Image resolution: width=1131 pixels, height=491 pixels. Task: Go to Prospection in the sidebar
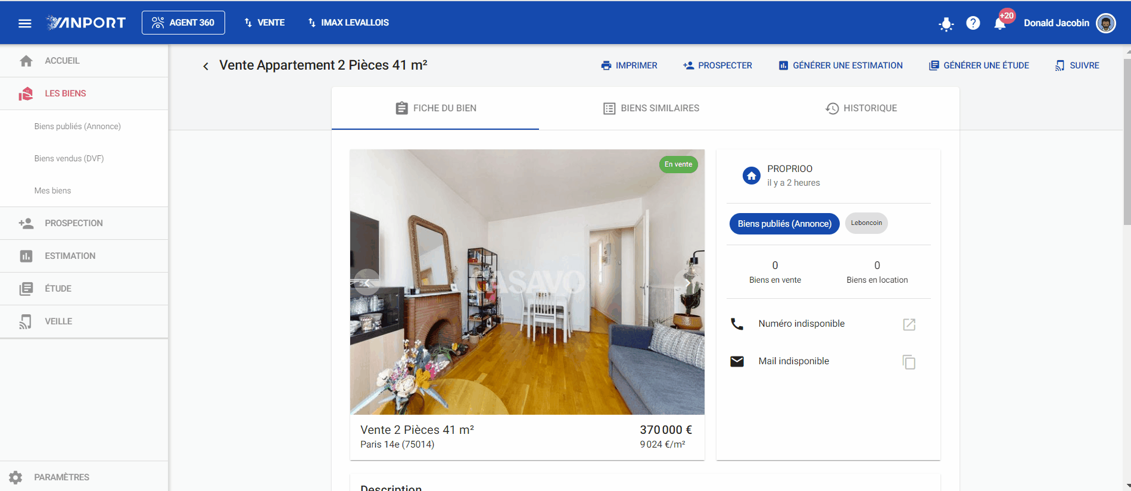click(x=84, y=223)
